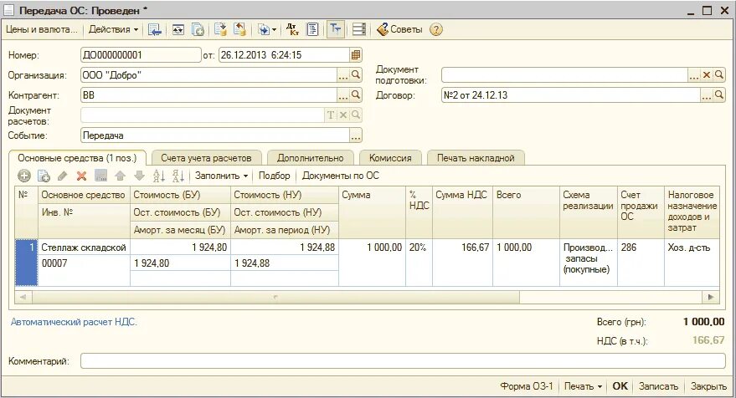The image size is (736, 398).
Task: Click the list settings icon in the toolbar
Action: coord(358,29)
